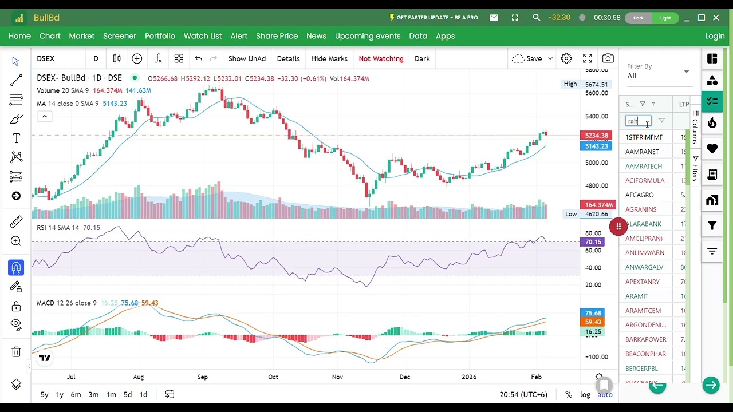Undo the last chart action
This screenshot has width=733, height=412.
198,58
